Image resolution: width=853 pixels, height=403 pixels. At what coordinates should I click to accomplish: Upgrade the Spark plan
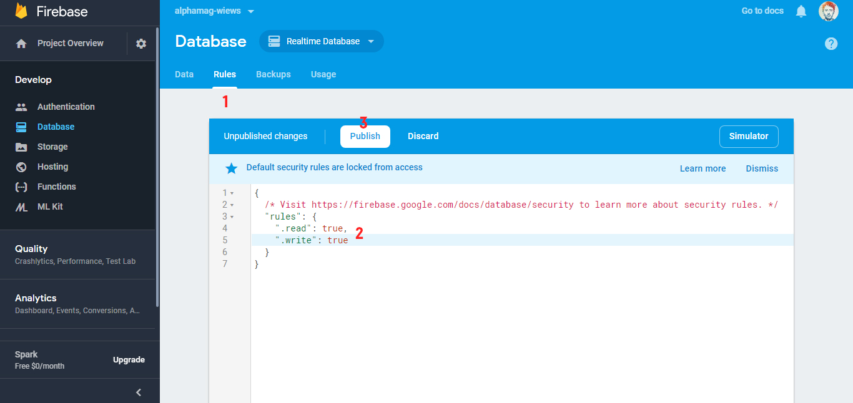pos(129,360)
